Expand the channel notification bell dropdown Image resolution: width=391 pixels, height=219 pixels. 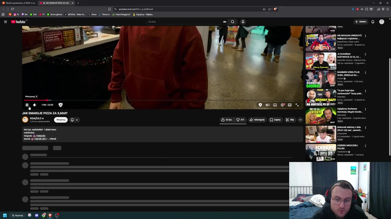tap(75, 120)
